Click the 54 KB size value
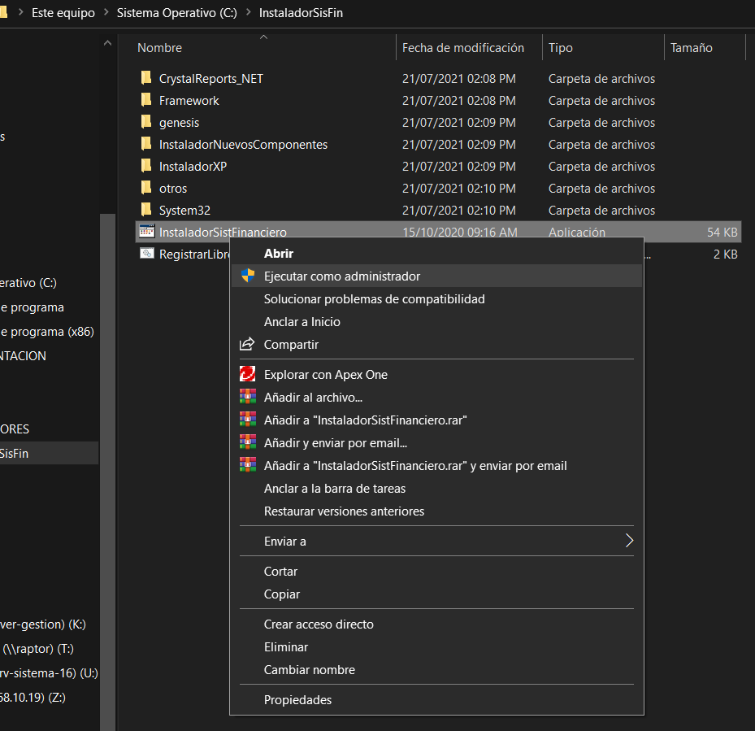The image size is (755, 731). (722, 233)
